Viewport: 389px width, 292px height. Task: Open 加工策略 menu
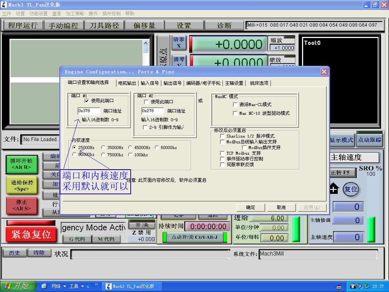tap(75, 14)
